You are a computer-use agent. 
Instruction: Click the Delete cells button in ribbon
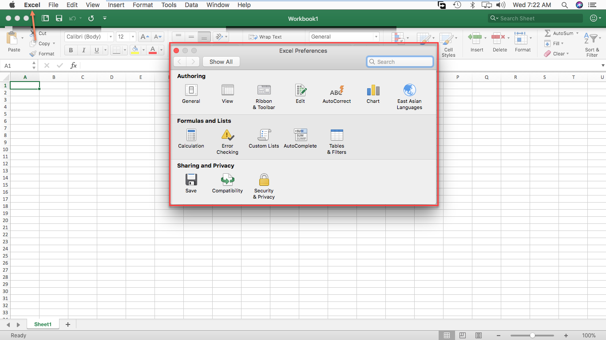500,42
